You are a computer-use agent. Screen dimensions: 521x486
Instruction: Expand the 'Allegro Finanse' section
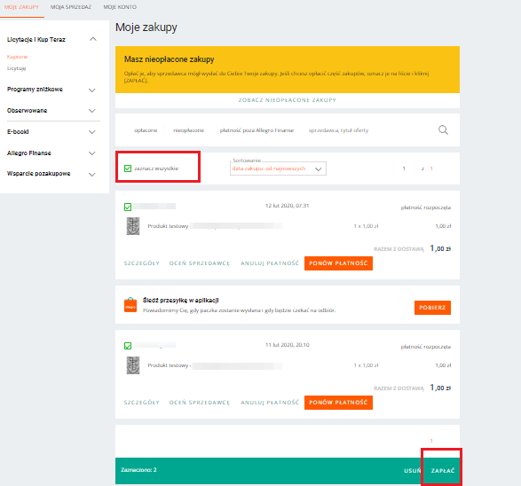pos(92,153)
